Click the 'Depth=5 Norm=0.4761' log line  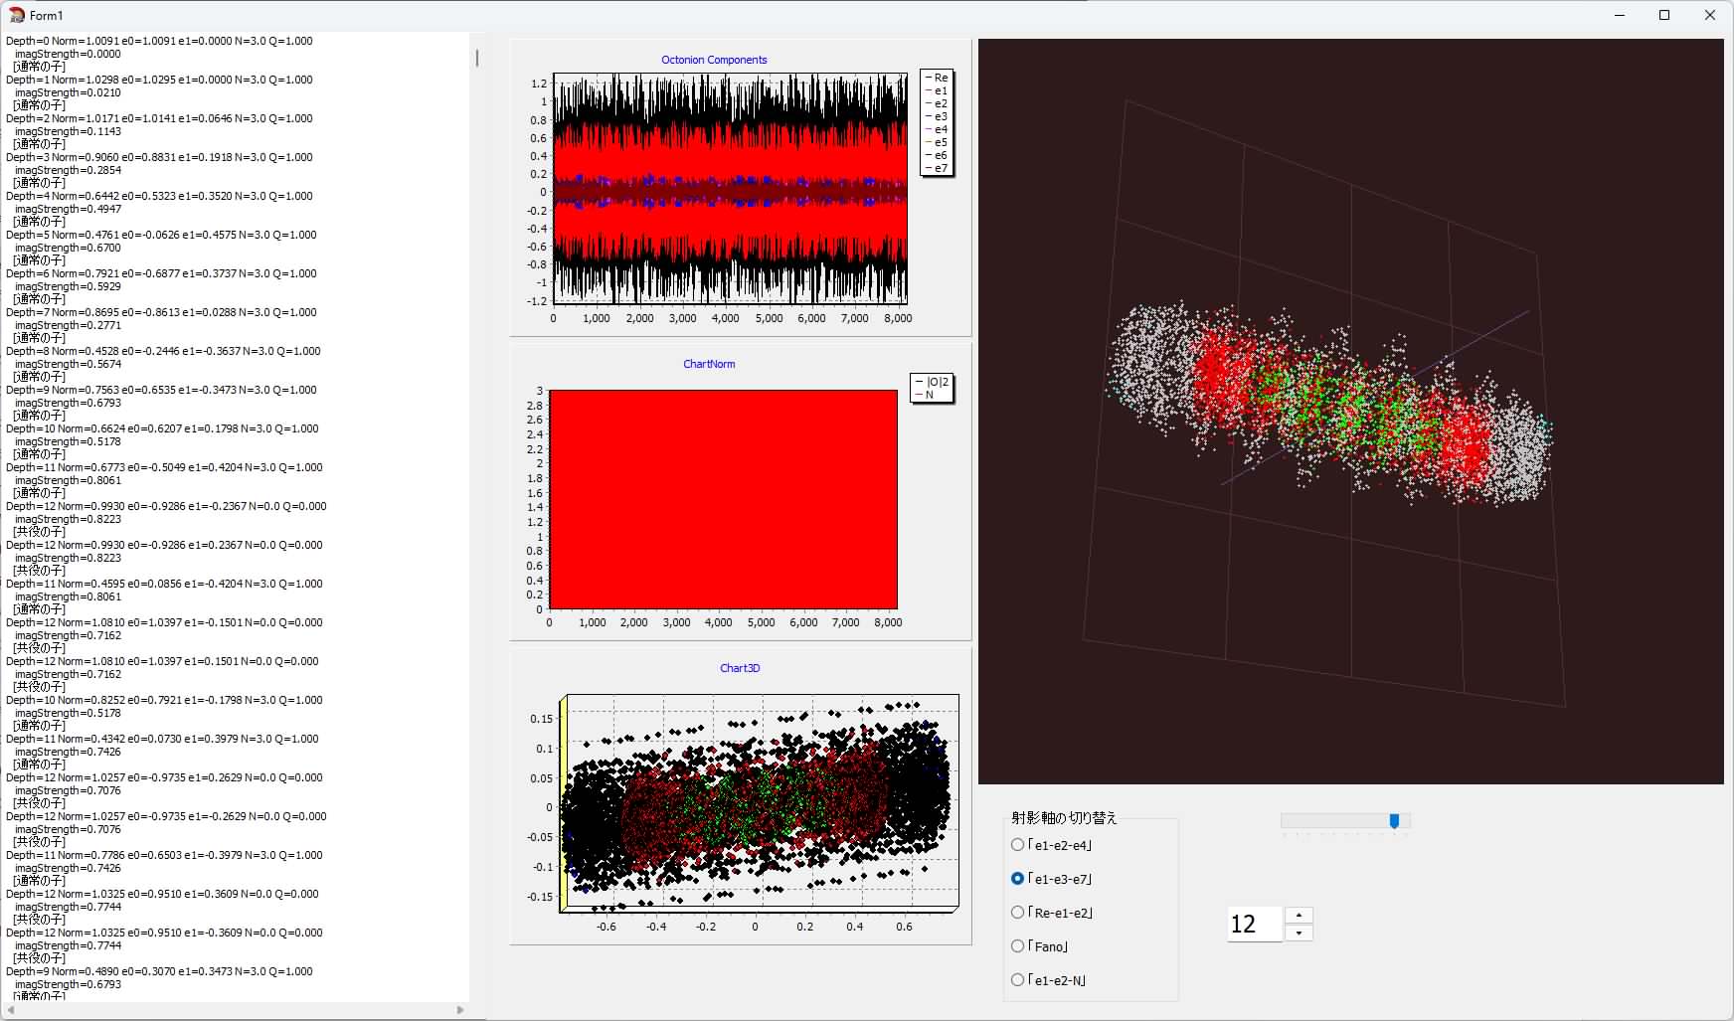tap(161, 235)
